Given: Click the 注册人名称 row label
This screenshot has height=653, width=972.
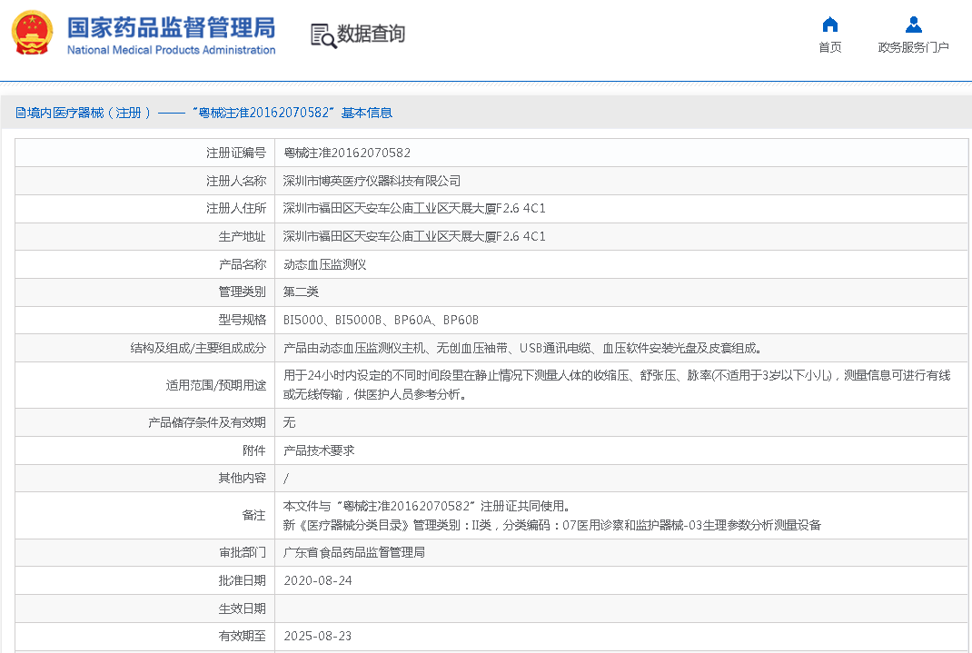Looking at the screenshot, I should [x=236, y=181].
